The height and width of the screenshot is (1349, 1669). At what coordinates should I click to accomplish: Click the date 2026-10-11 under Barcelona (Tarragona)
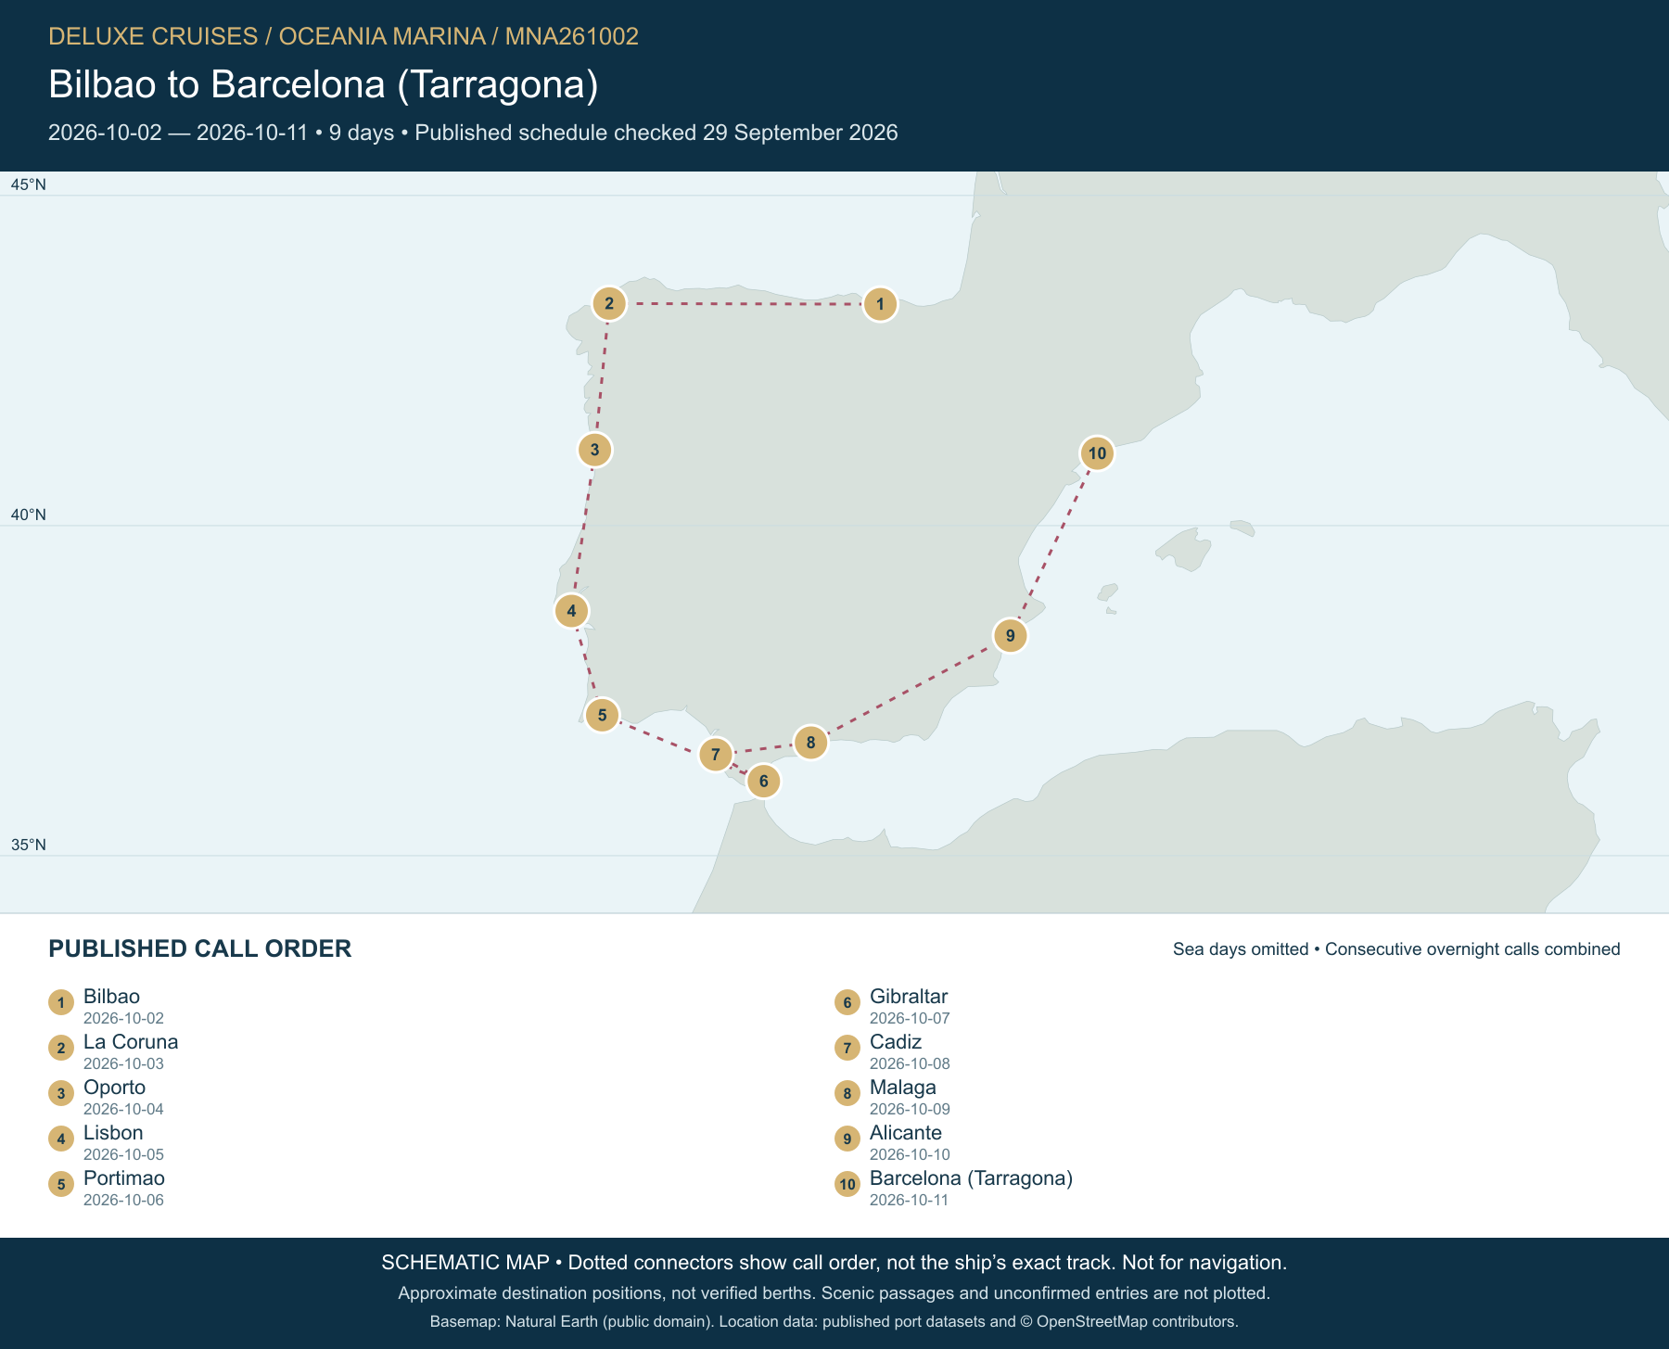tap(910, 1200)
